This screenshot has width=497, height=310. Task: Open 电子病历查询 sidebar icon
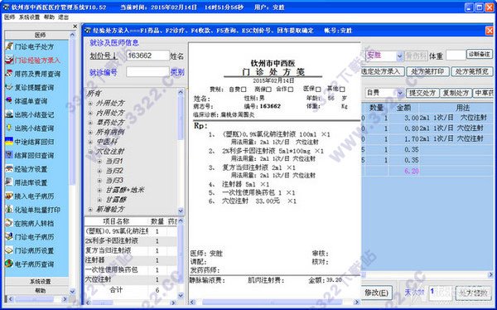pyautogui.click(x=9, y=264)
